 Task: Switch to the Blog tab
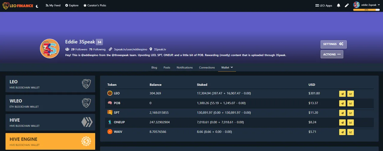(x=154, y=67)
